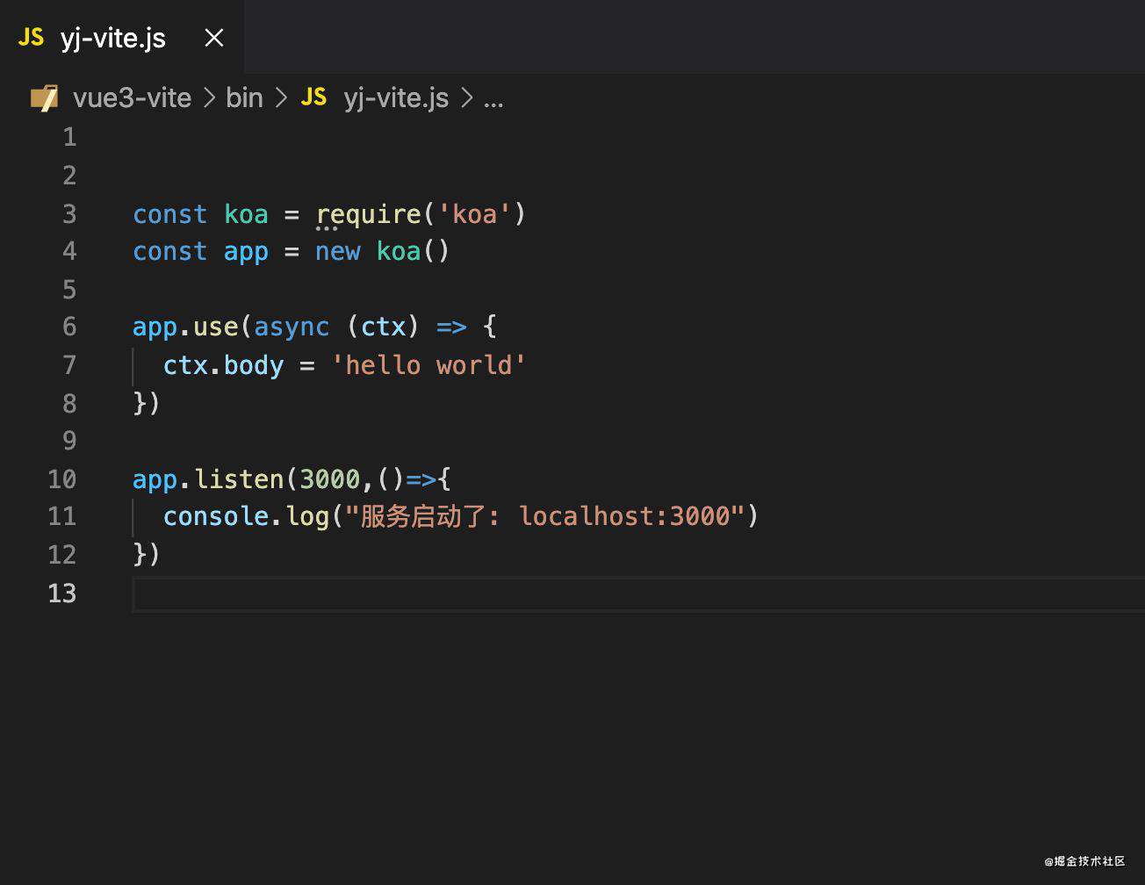Click the JS icon in breadcrumb path
Image resolution: width=1145 pixels, height=885 pixels.
(314, 97)
